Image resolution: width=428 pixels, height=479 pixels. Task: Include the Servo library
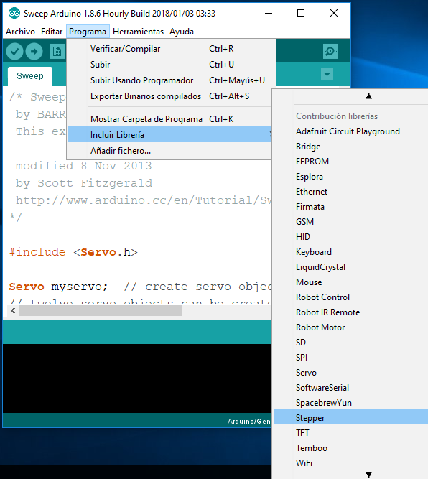pyautogui.click(x=350, y=373)
